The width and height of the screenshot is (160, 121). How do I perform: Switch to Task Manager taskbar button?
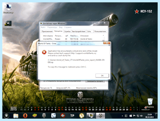coord(91,115)
